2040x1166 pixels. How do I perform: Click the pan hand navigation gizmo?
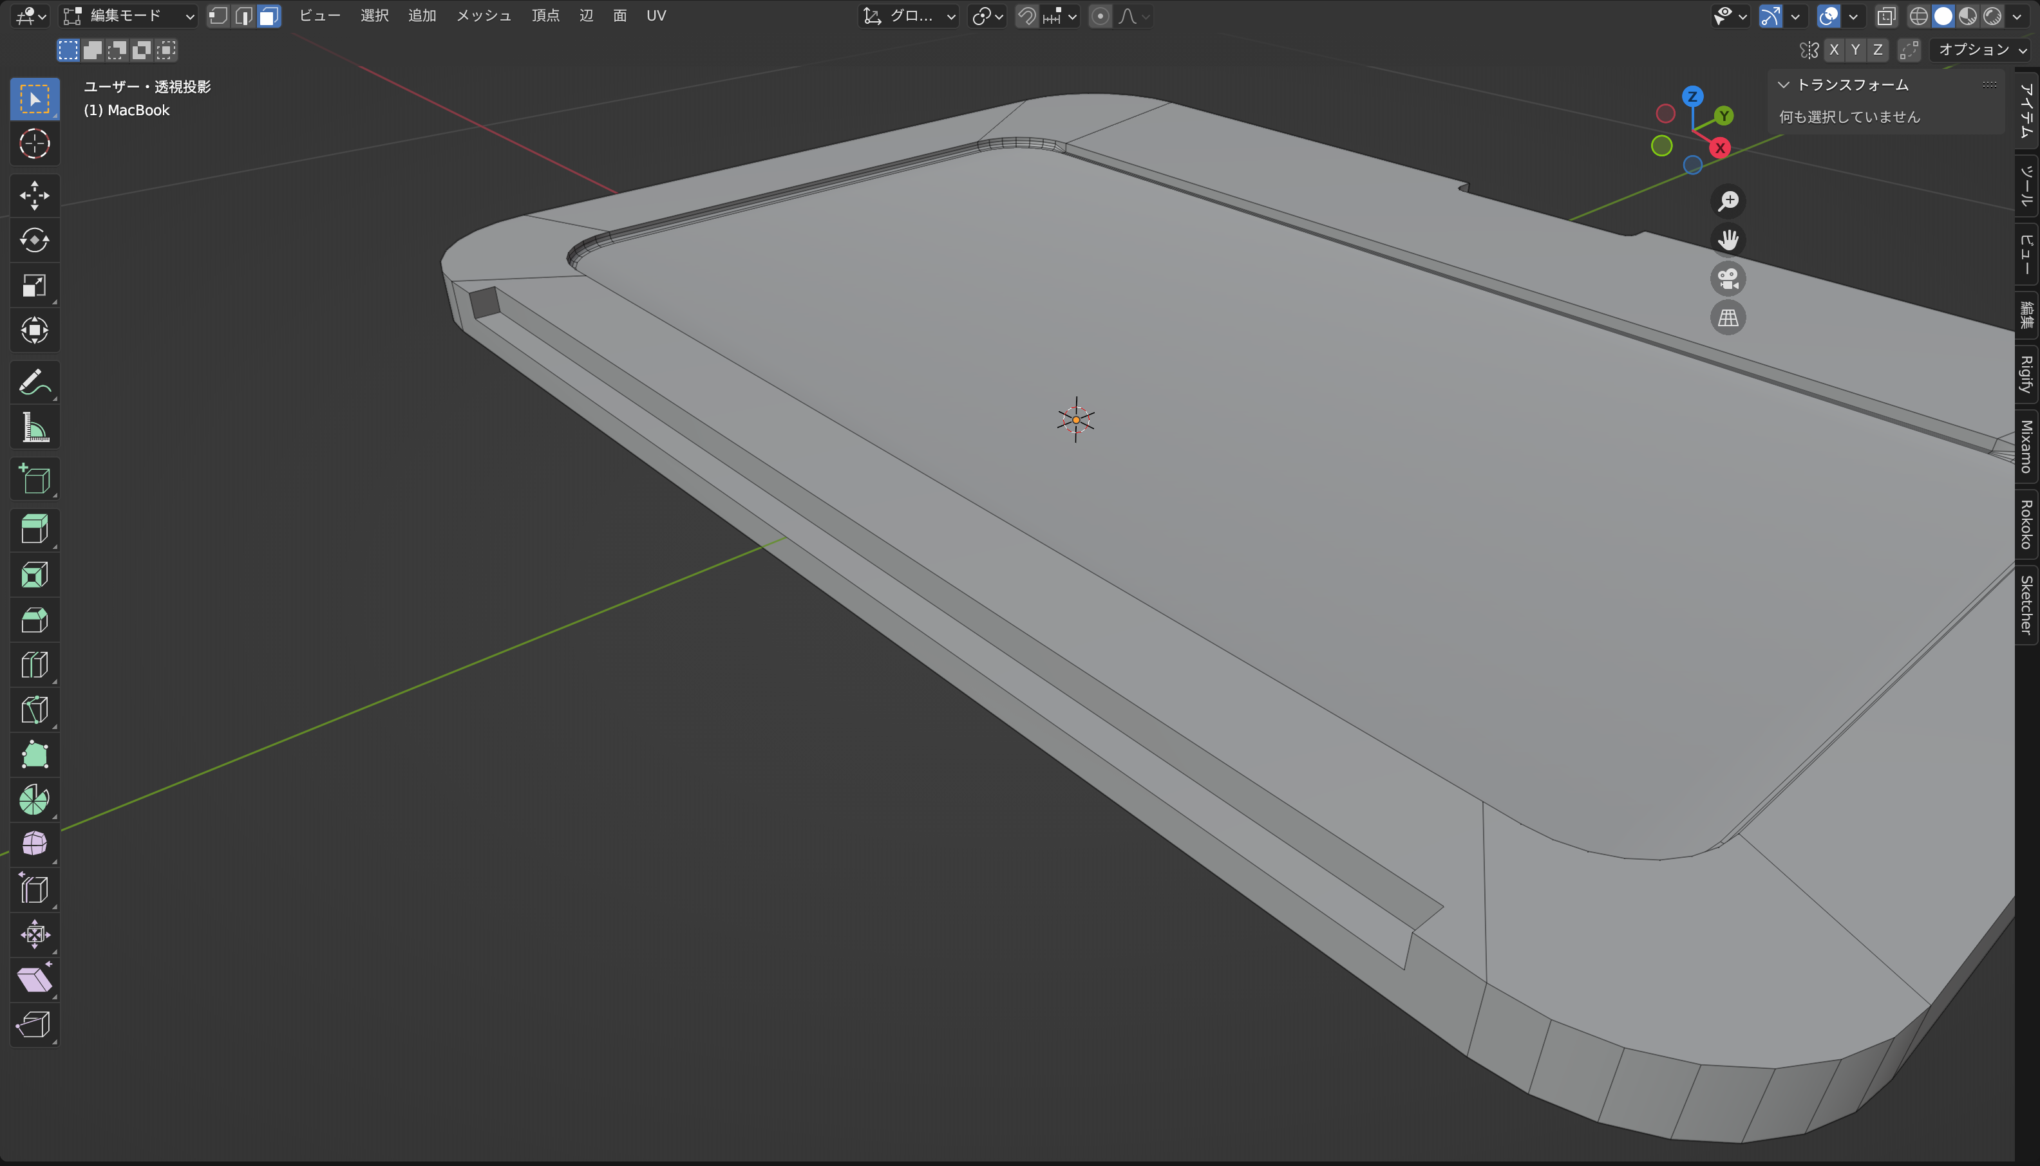(x=1728, y=239)
